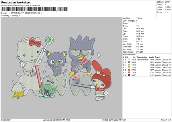Click the embroidery design preview image
The width and height of the screenshot is (172, 122).
[61, 68]
